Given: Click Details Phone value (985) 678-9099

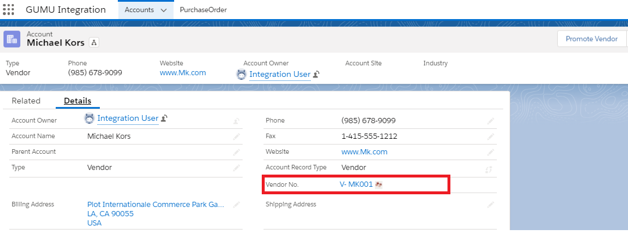Looking at the screenshot, I should tap(369, 120).
